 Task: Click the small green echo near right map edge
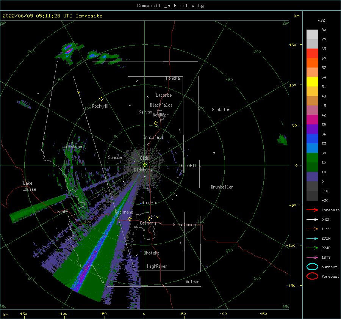[x=283, y=139]
